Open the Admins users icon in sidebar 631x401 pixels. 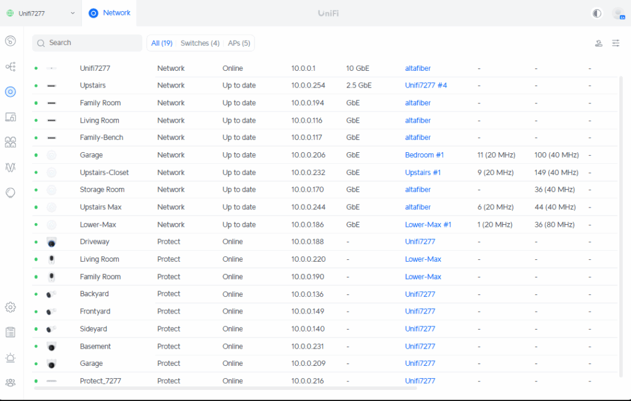(10, 383)
